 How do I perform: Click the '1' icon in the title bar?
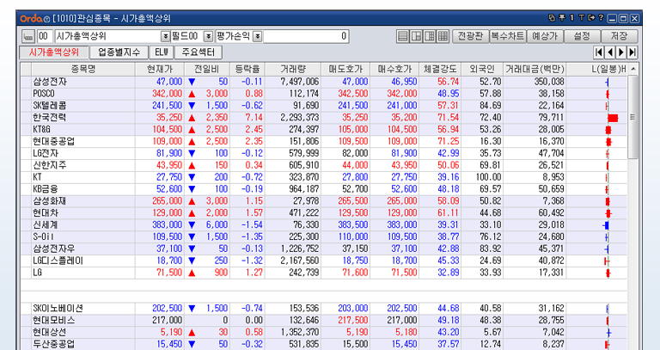pos(571,18)
